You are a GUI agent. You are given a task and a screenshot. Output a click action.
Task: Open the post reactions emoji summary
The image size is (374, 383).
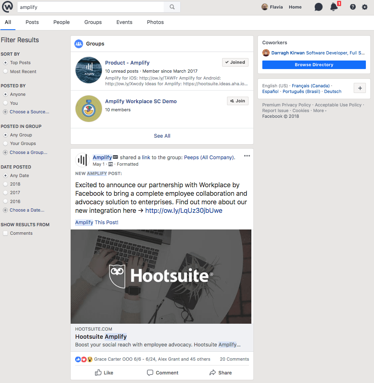point(84,359)
